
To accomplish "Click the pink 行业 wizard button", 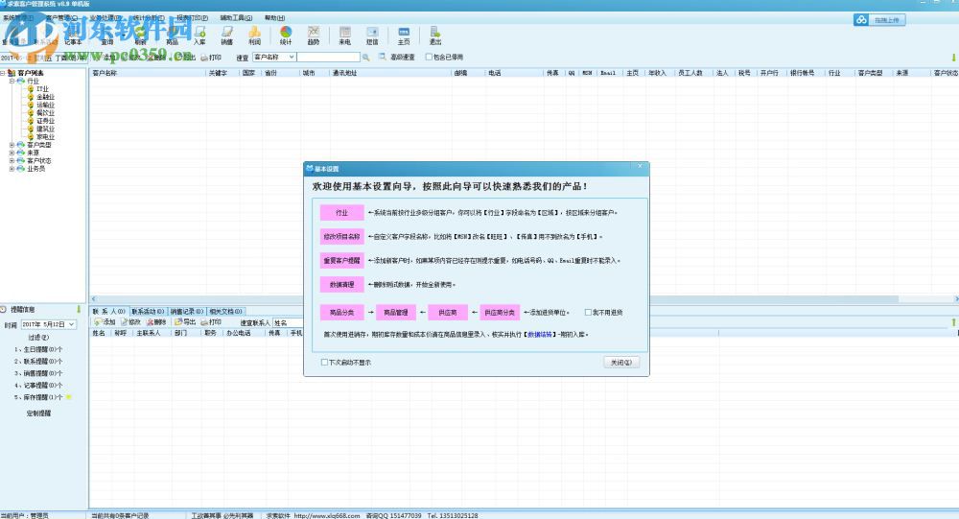I will (342, 212).
